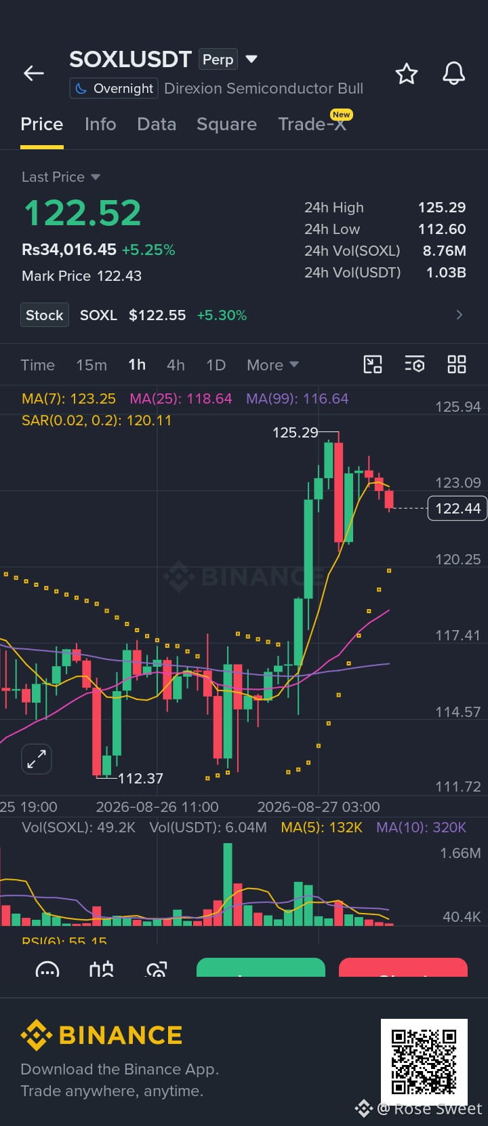Open SOXL stock details chevron
The image size is (488, 1126).
click(x=460, y=315)
